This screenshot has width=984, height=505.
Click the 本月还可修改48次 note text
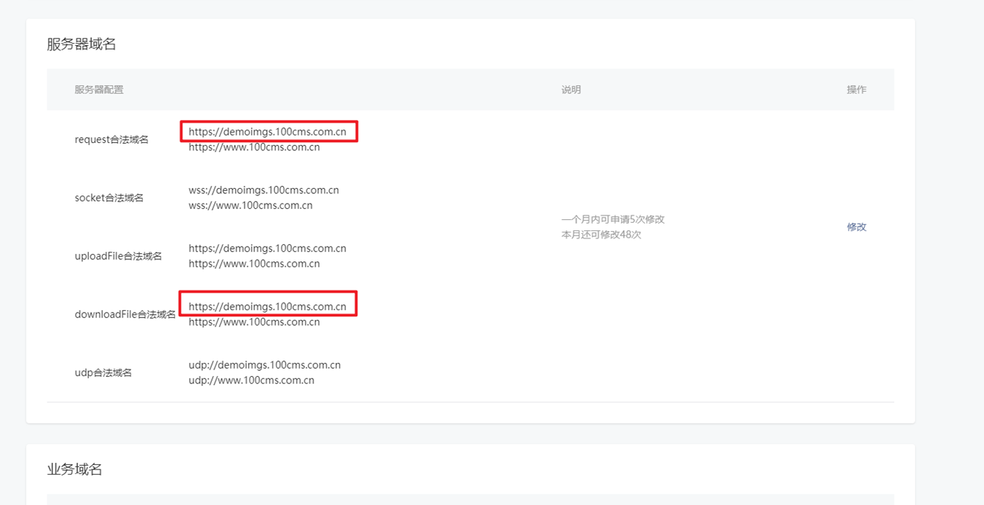[601, 235]
